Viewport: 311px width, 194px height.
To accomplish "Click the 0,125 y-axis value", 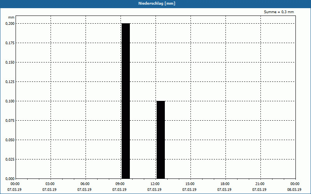I will pyautogui.click(x=10, y=82).
